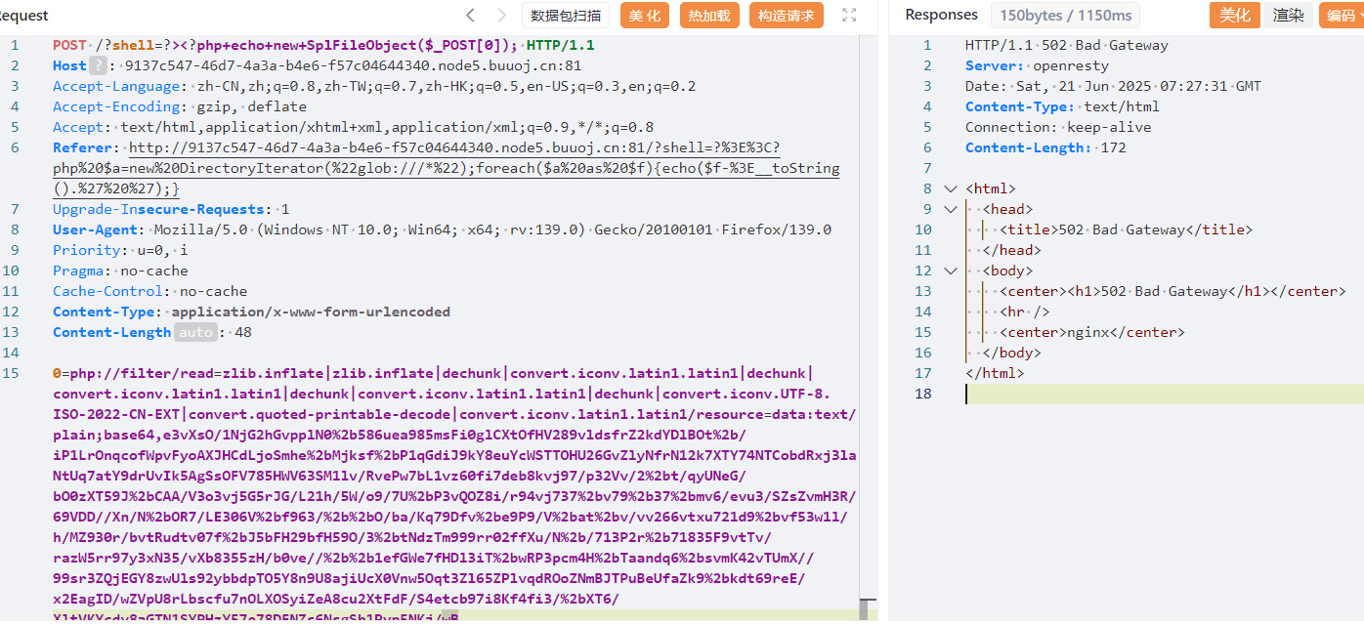Open the Referer URL link in the request
Image resolution: width=1364 pixels, height=626 pixels.
(x=447, y=168)
